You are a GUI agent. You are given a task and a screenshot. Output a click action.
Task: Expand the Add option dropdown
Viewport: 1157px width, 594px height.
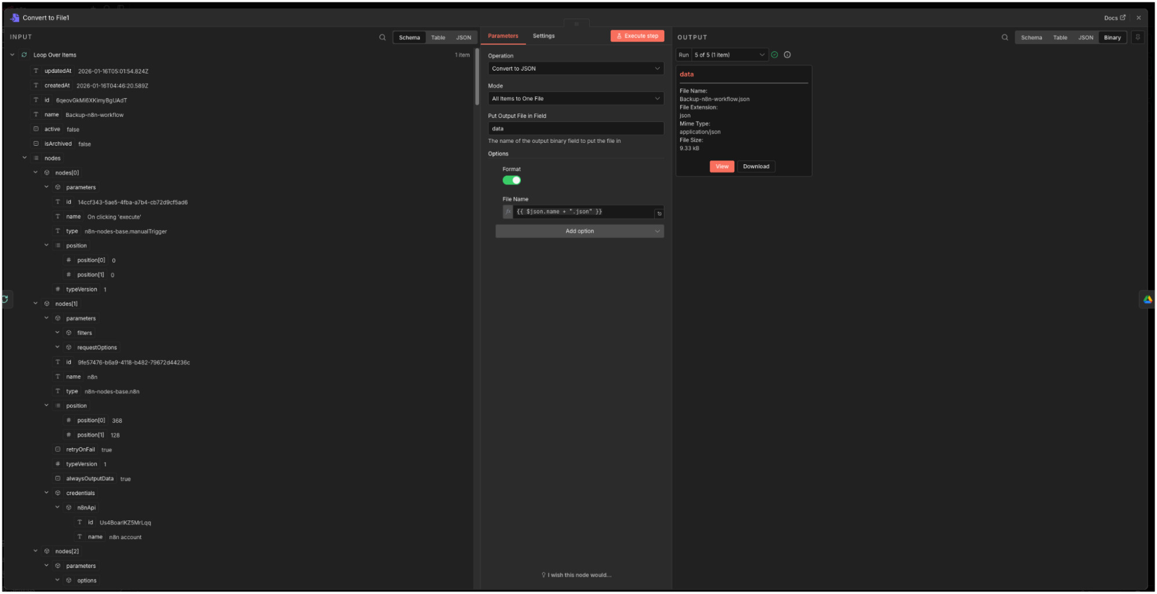tap(579, 231)
